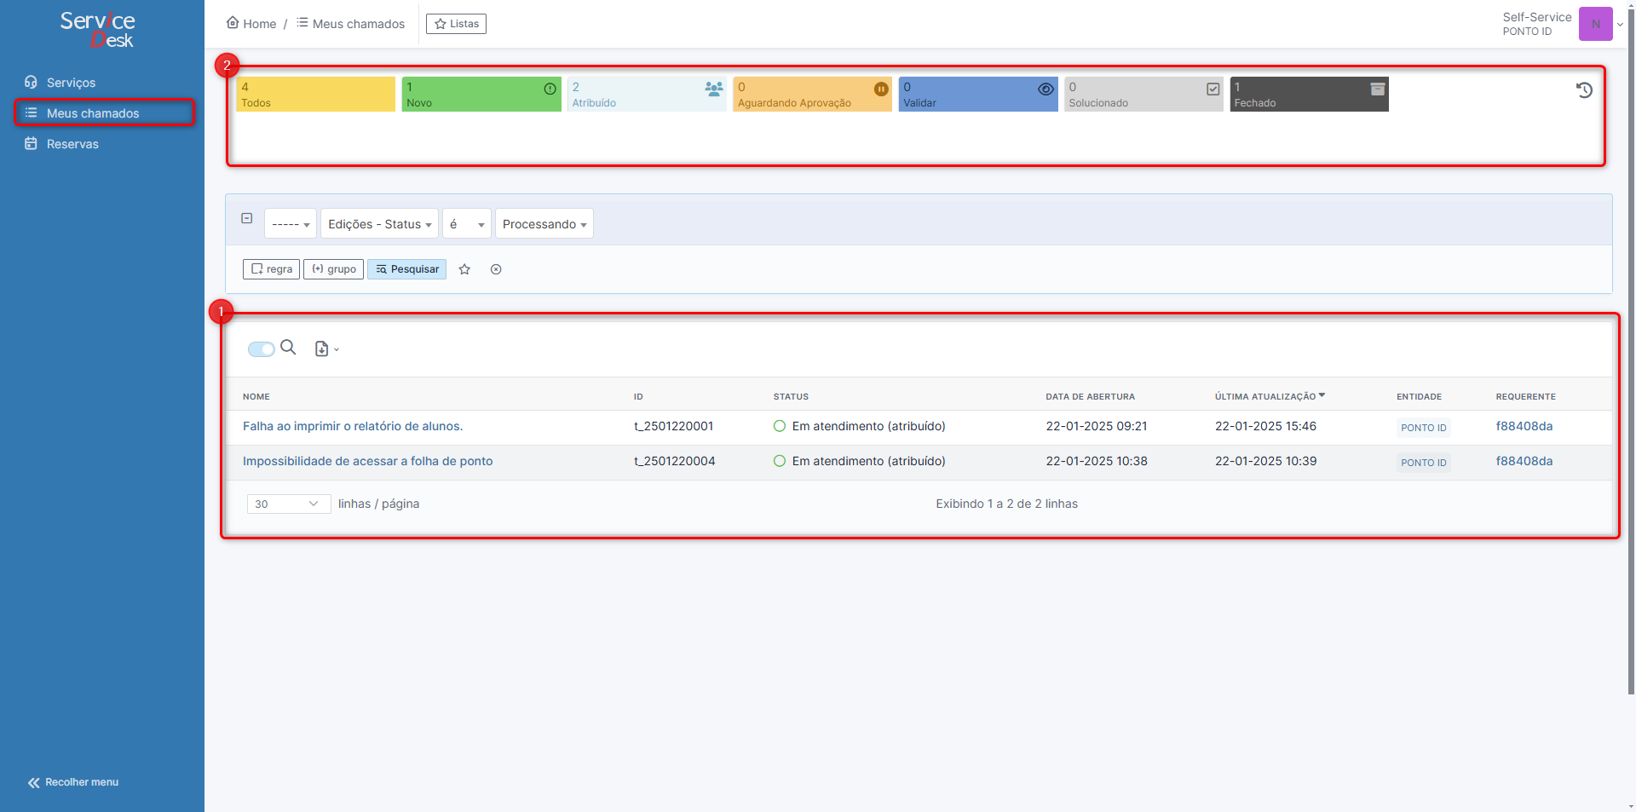Click the pause icon on Aguardando Aprovação
The width and height of the screenshot is (1636, 812).
click(881, 89)
